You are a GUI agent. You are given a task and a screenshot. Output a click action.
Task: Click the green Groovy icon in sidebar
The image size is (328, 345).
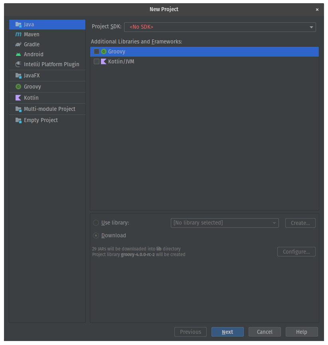click(x=18, y=87)
